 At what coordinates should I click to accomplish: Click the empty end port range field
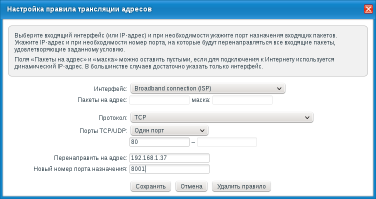(227, 142)
